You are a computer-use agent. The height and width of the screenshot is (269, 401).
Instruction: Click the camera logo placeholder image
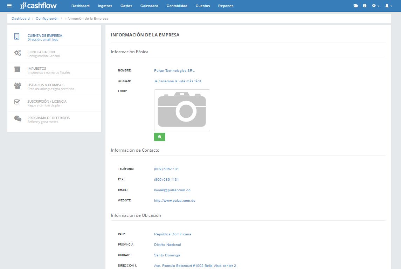click(182, 110)
